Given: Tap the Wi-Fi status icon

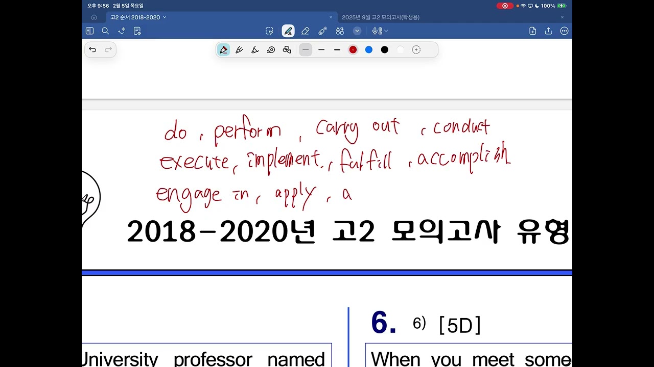Looking at the screenshot, I should click(x=523, y=6).
